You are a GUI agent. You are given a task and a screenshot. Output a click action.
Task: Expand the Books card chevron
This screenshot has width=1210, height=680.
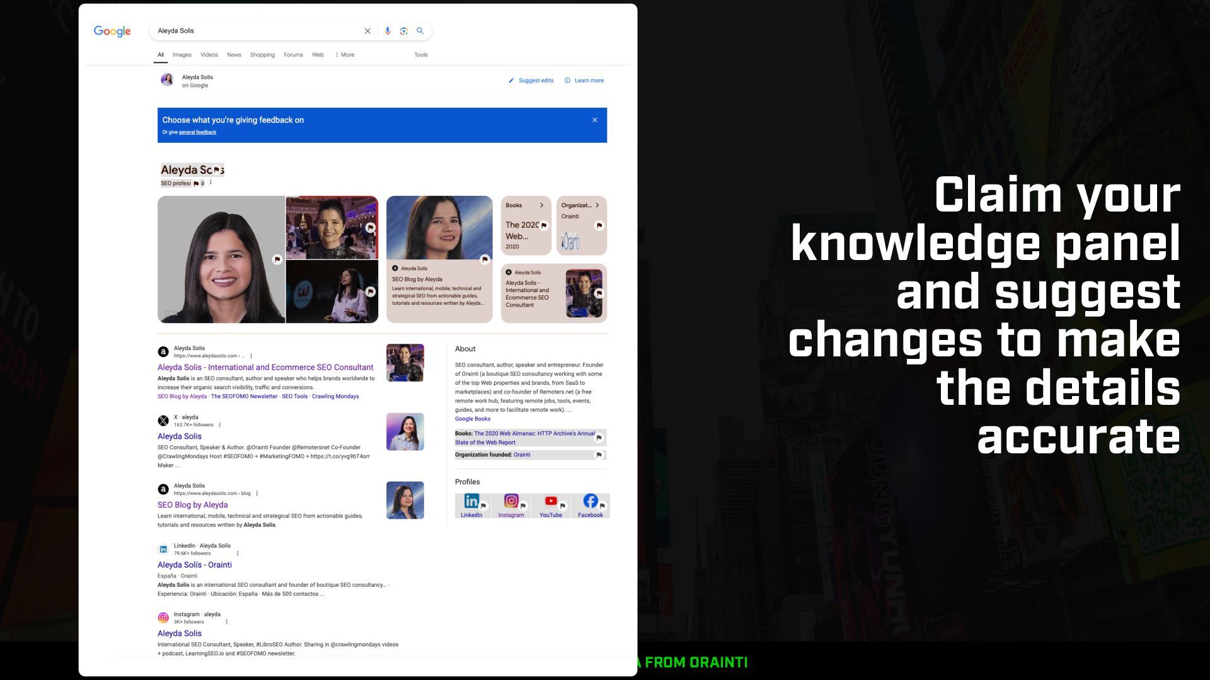pos(541,205)
